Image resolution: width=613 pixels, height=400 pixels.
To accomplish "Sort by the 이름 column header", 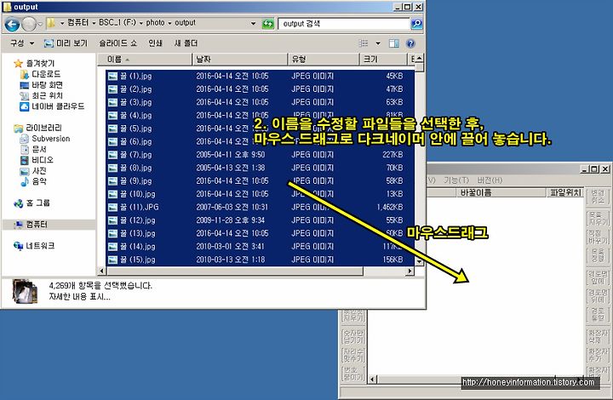I will [144, 60].
